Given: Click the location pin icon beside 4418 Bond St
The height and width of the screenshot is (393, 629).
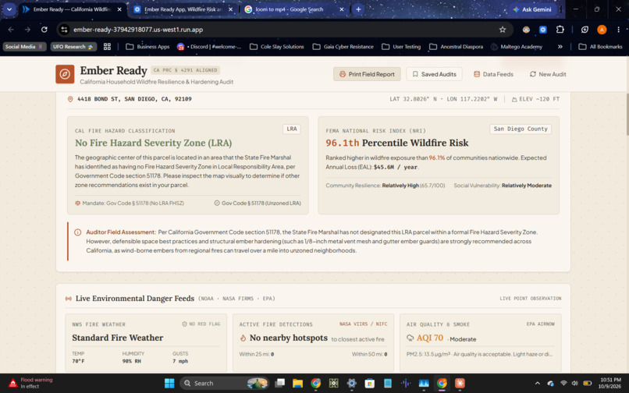Looking at the screenshot, I should point(70,99).
